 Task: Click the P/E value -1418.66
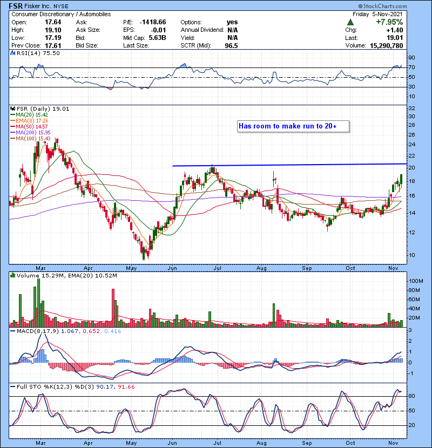pyautogui.click(x=153, y=22)
